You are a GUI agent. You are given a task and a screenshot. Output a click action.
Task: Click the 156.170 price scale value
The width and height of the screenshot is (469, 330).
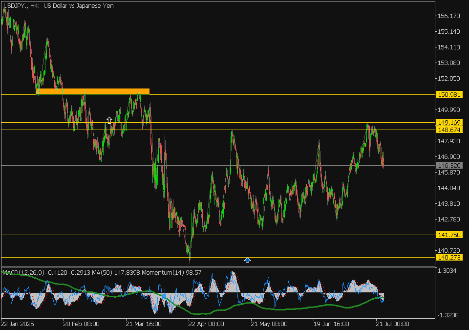tap(448, 16)
